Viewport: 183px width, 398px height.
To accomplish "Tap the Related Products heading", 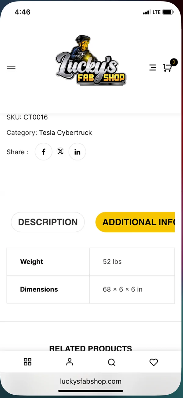I will click(91, 348).
